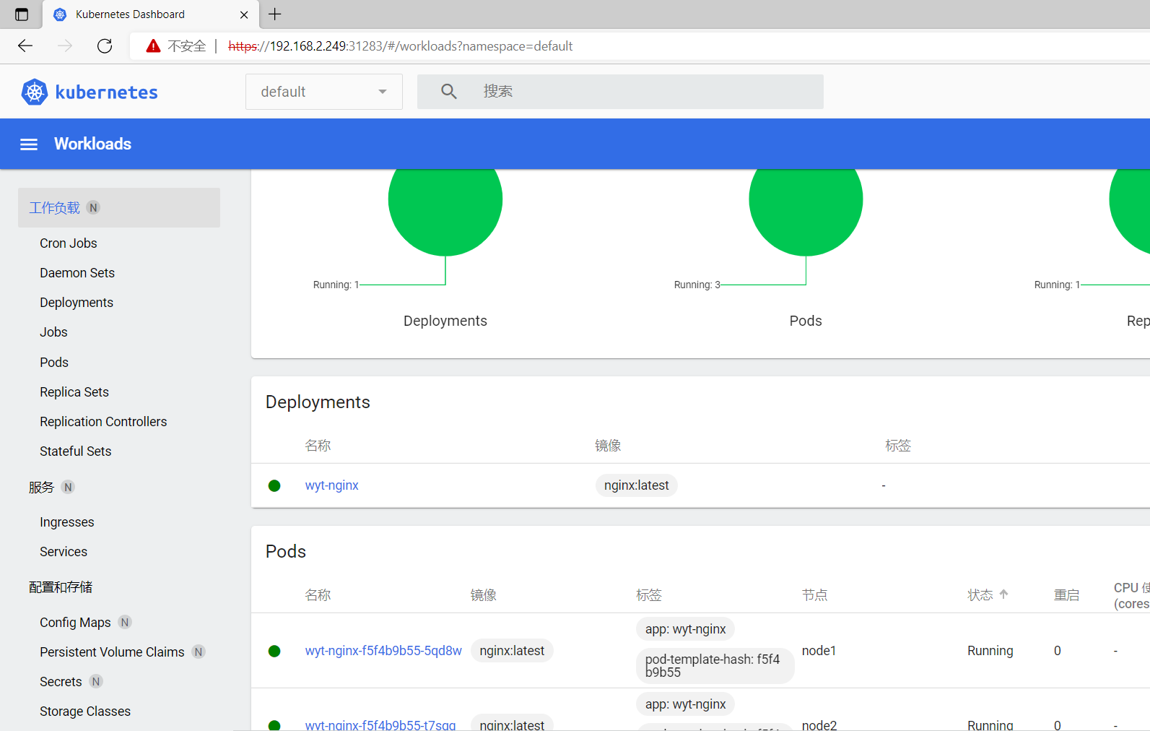Image resolution: width=1150 pixels, height=731 pixels.
Task: Open Replica Sets in sidebar
Action: pos(74,392)
